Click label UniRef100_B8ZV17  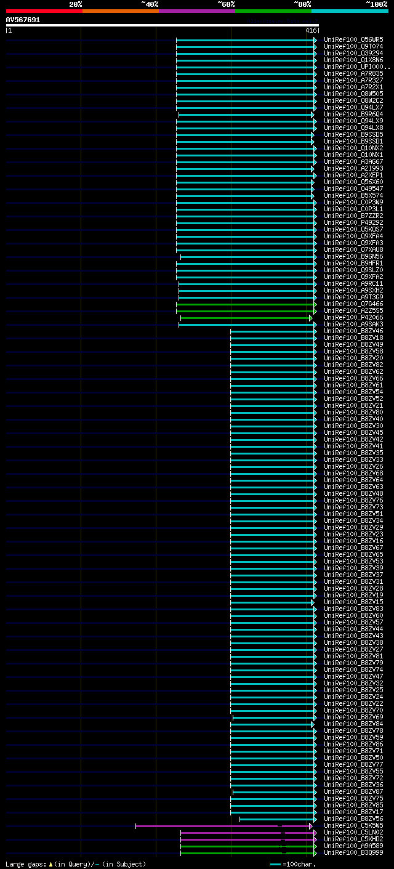[353, 812]
